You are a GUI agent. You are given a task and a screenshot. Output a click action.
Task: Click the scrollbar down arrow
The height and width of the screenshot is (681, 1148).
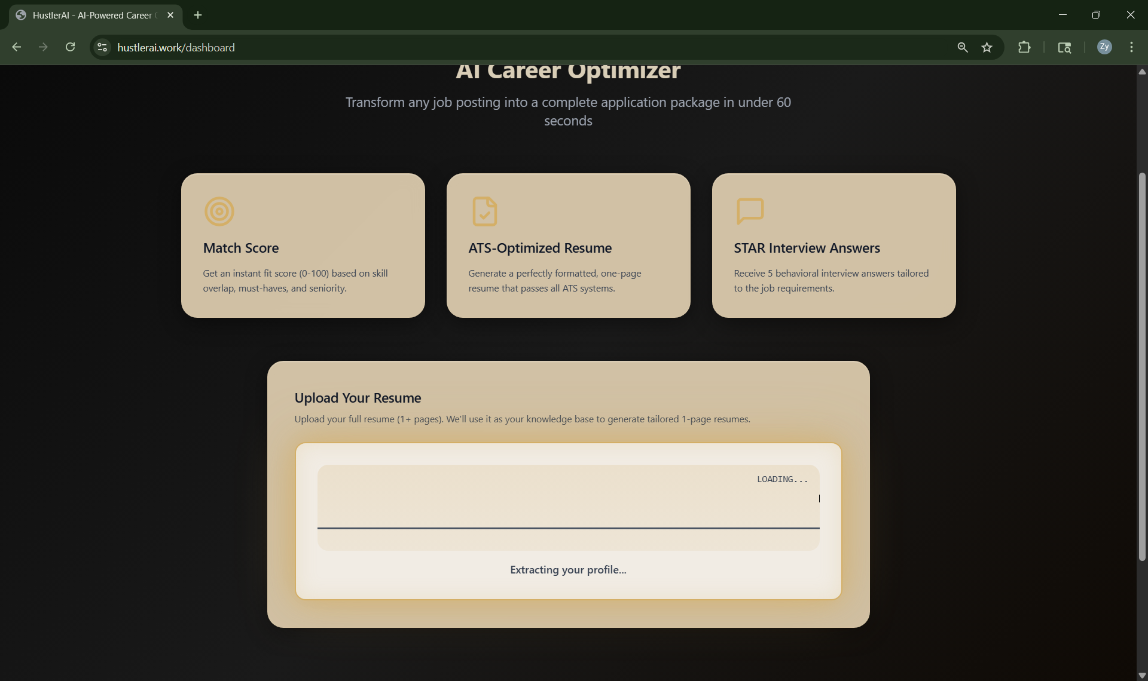click(1142, 676)
